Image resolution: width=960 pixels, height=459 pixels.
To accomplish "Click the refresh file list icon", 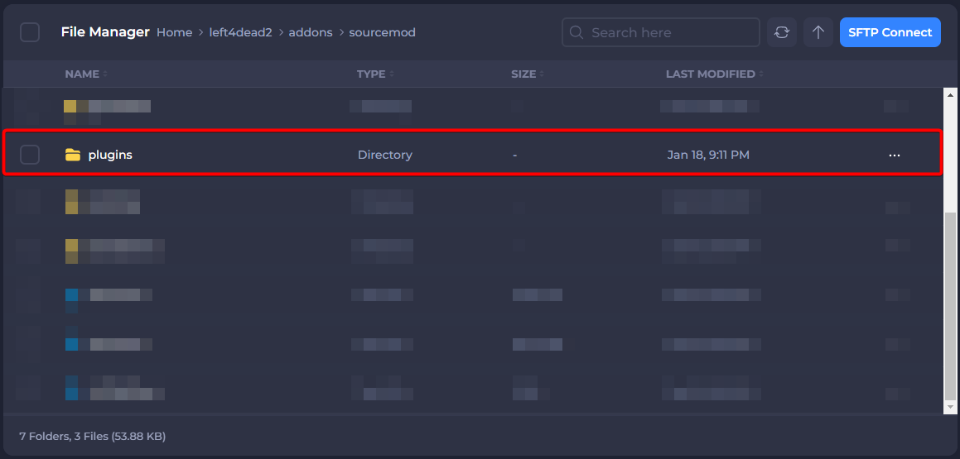I will [781, 32].
